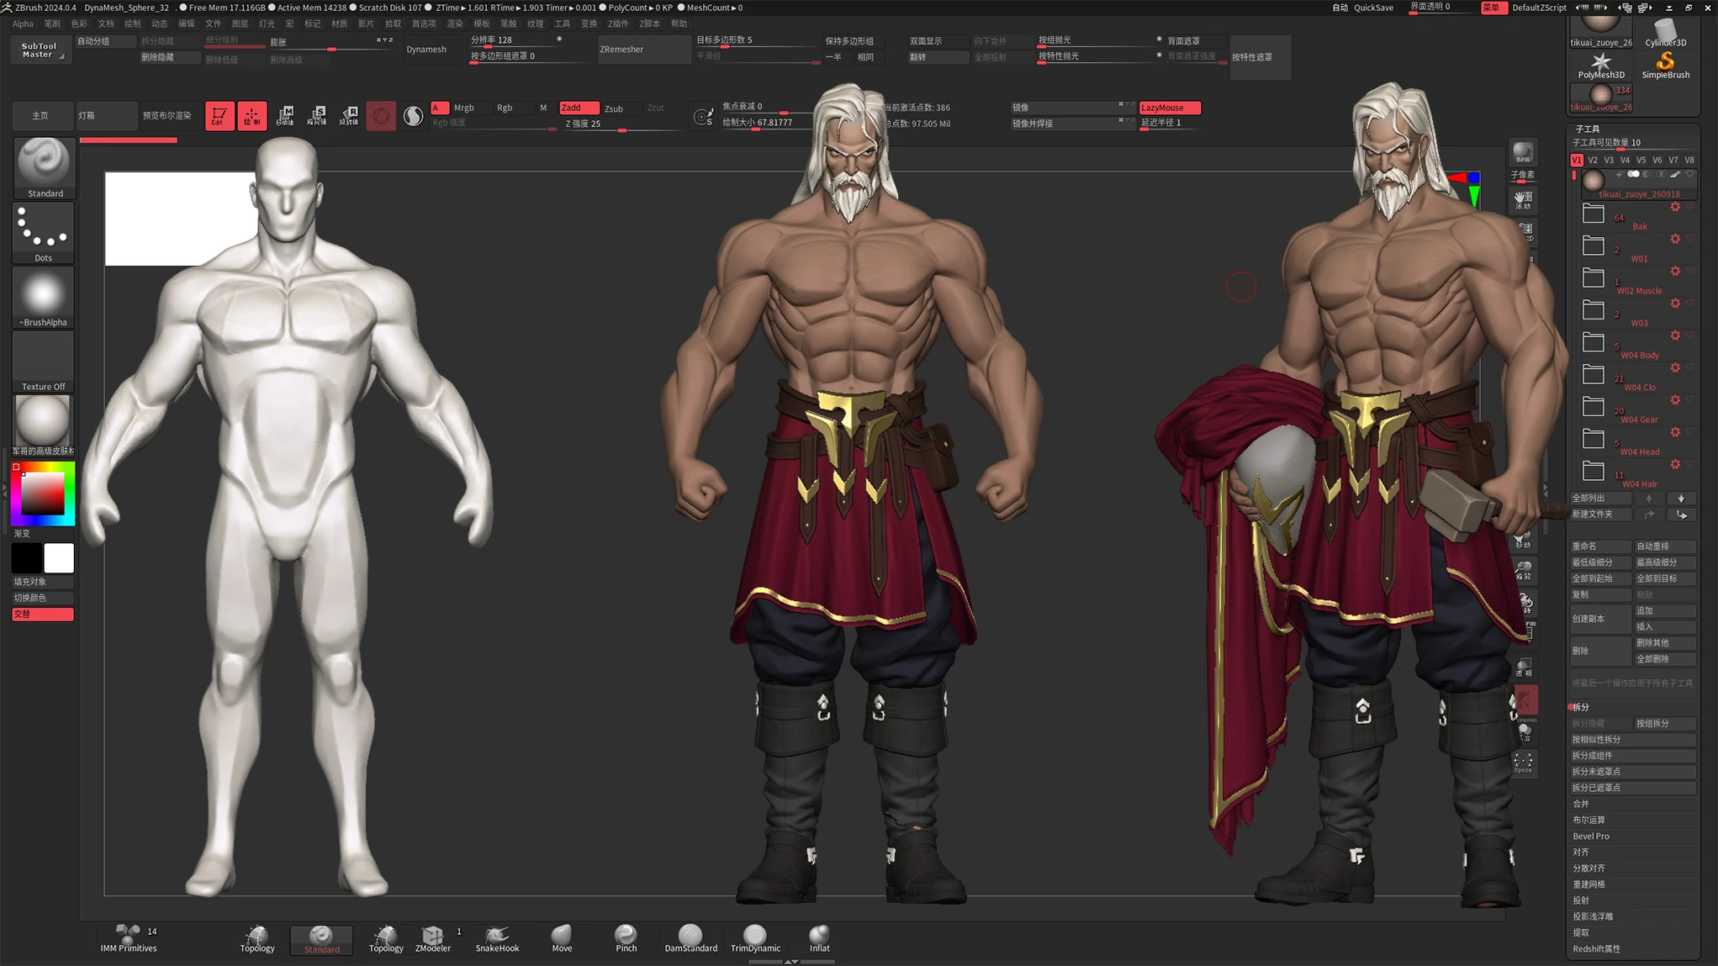Toggle Edit mode button

219,115
